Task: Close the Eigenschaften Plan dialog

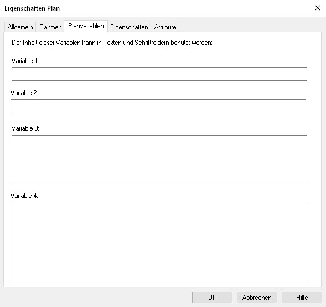Action: click(317, 8)
